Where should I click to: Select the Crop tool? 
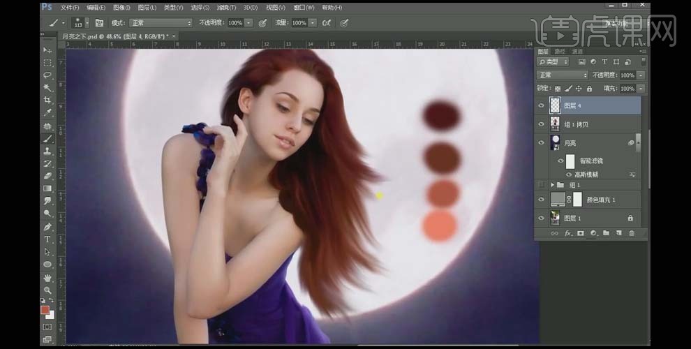click(x=47, y=100)
